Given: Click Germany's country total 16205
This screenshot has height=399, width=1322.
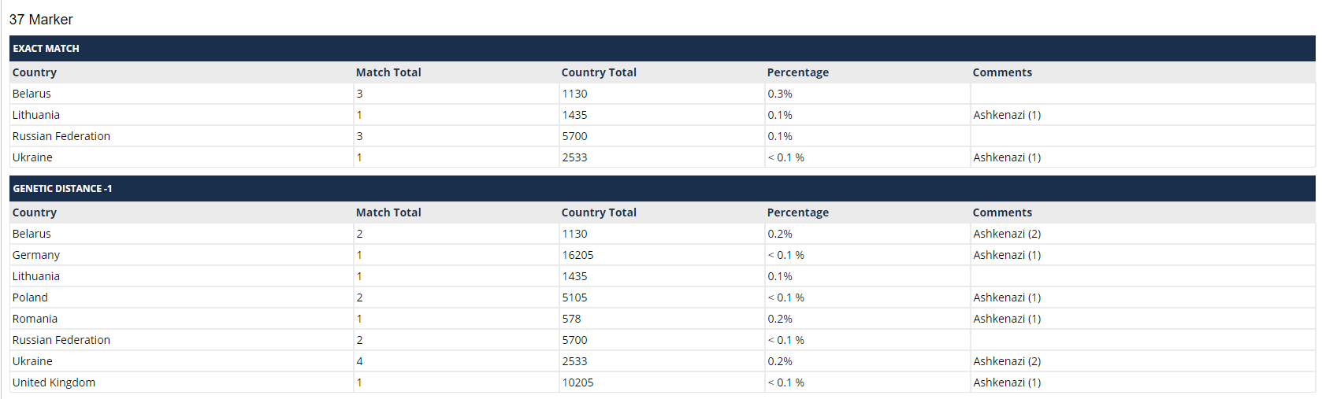Looking at the screenshot, I should click(577, 255).
